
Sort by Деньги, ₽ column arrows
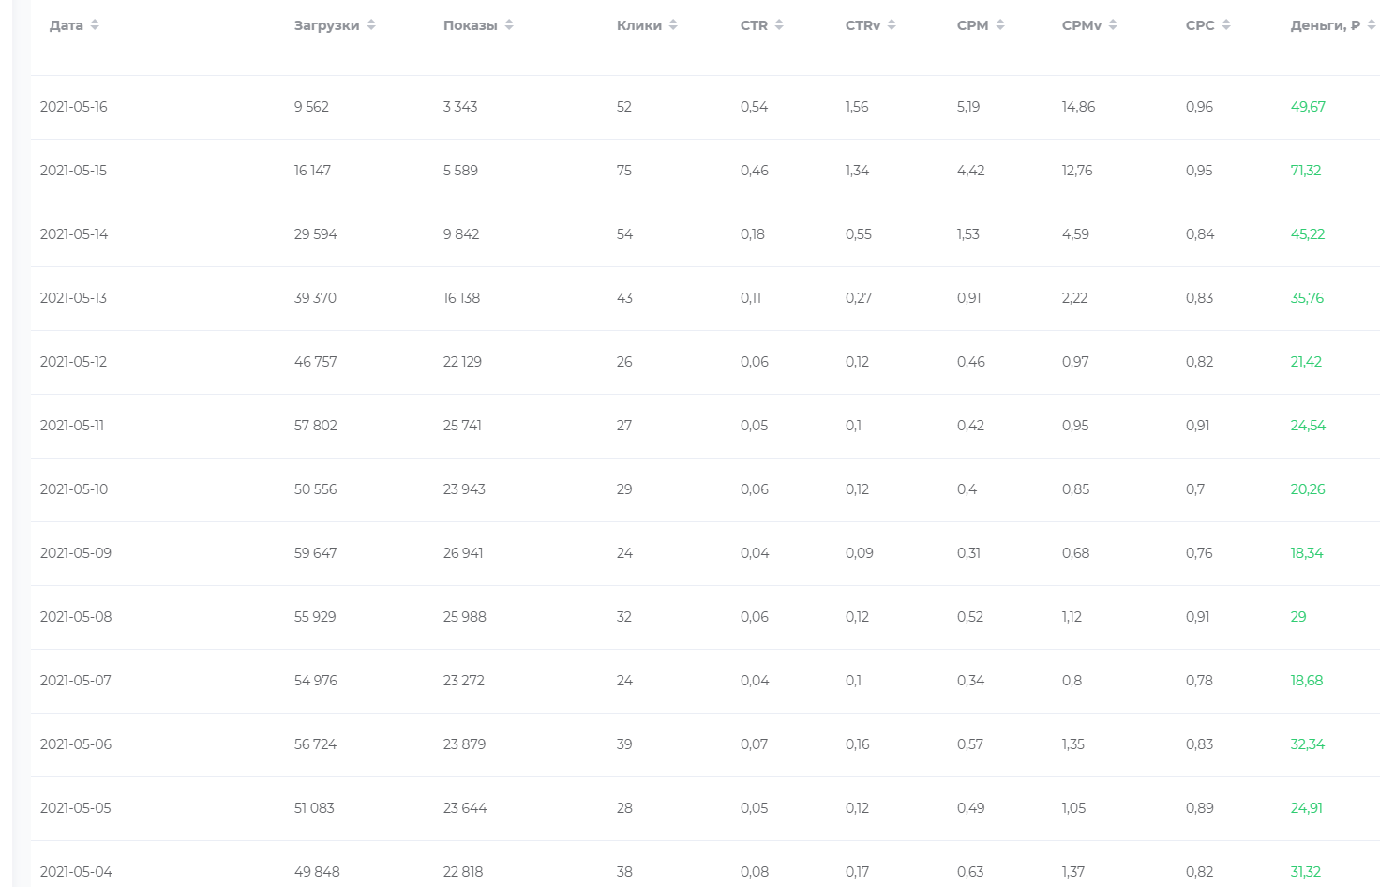[x=1372, y=25]
